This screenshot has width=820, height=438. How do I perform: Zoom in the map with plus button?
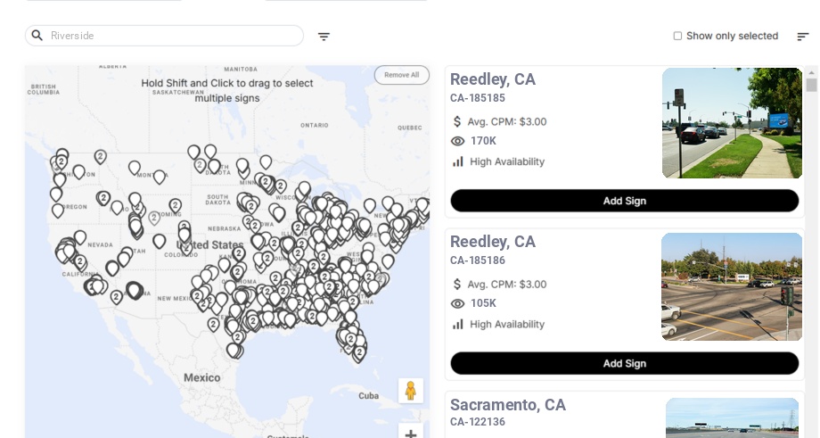tap(410, 434)
